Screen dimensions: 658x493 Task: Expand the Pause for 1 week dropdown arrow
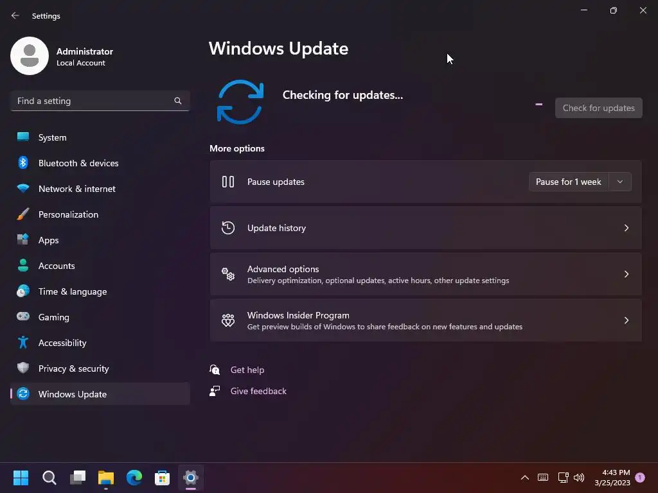[620, 182]
